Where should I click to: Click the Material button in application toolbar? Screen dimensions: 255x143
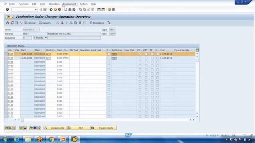[x=30, y=23]
